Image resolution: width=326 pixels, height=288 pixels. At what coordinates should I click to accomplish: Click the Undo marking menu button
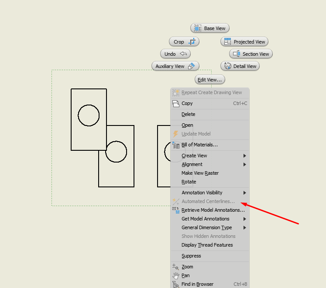pyautogui.click(x=175, y=54)
